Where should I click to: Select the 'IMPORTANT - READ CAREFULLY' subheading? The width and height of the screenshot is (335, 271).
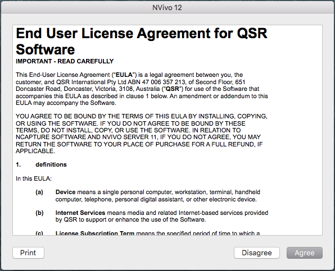(65, 61)
